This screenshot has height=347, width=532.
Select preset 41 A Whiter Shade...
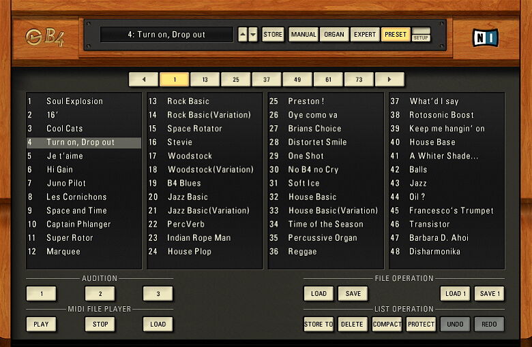[x=447, y=156]
